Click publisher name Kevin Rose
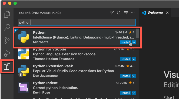Screen dimensions: 179x99 pos(41,92)
